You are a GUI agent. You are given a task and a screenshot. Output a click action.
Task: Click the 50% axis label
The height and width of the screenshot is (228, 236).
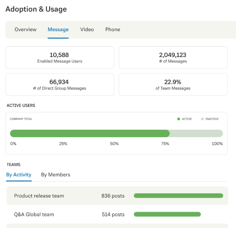tap(114, 144)
